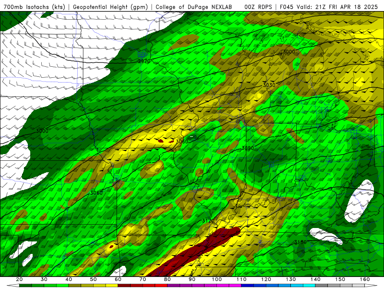Click the 3120 height contour label
Image resolution: width=384 pixels, height=288 pixels.
208,221
